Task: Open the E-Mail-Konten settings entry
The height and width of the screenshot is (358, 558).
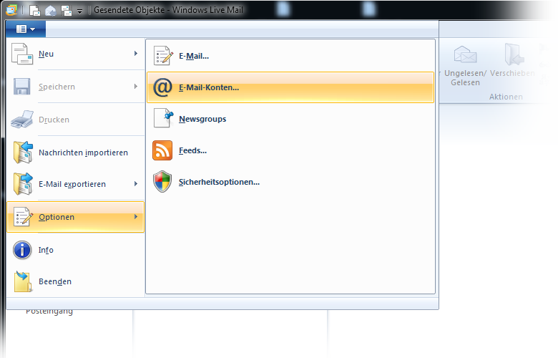Action: [x=209, y=87]
